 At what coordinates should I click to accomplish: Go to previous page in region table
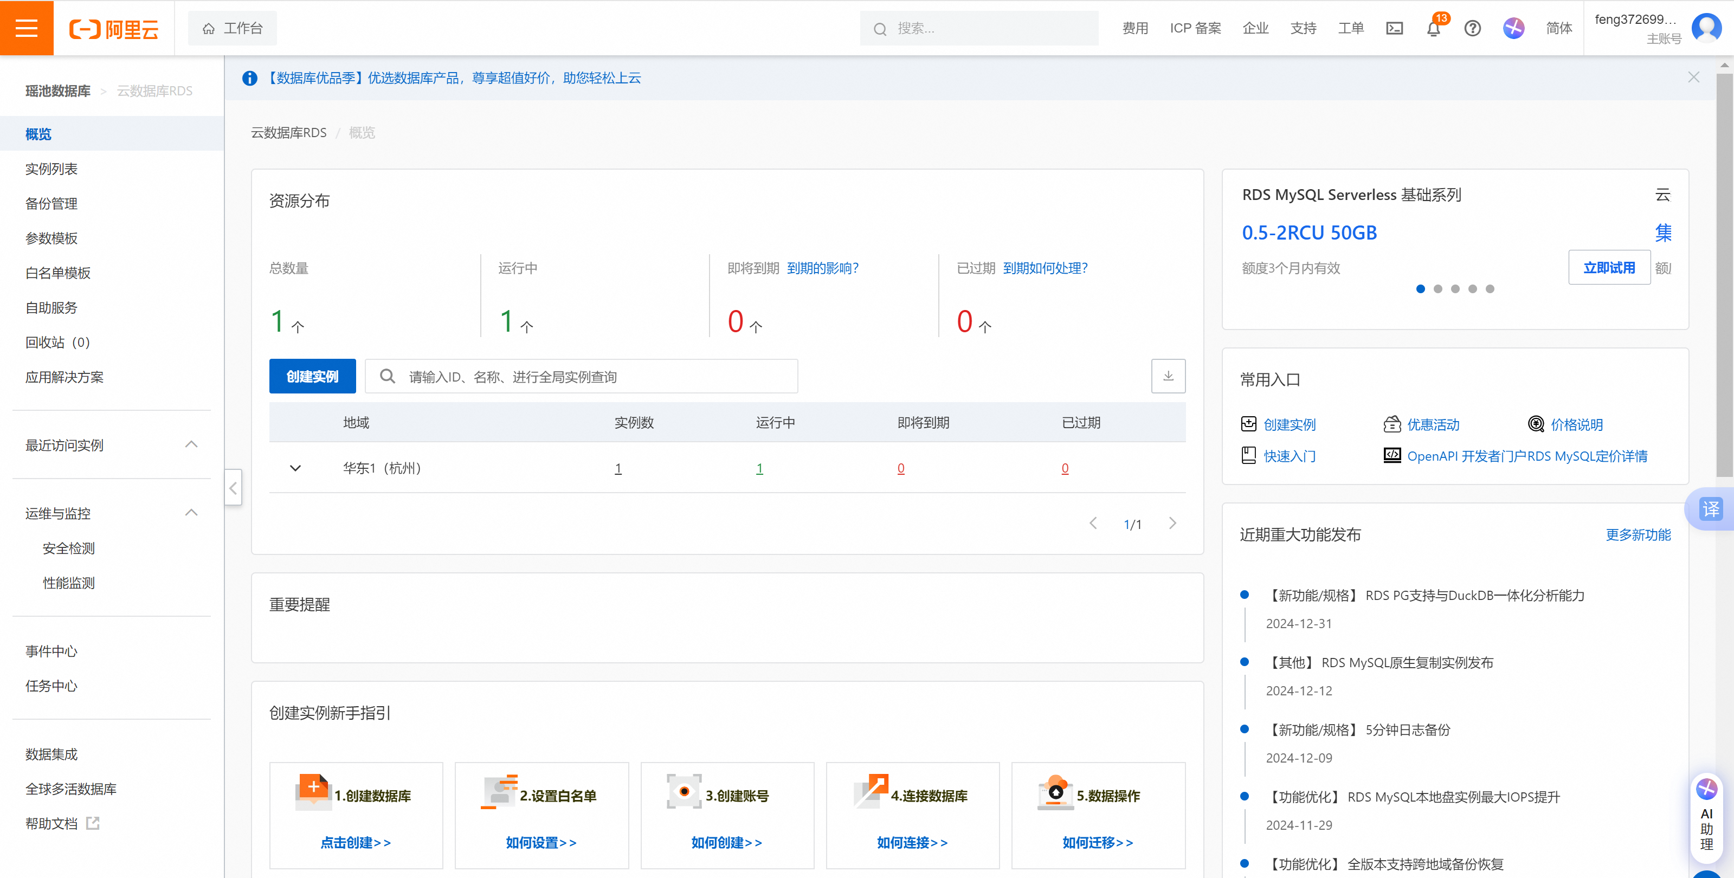(x=1093, y=524)
